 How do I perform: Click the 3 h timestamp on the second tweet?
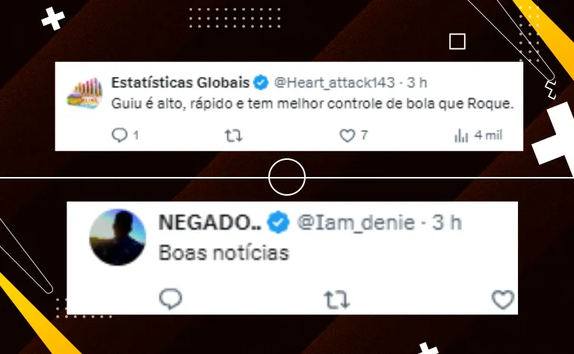[447, 223]
